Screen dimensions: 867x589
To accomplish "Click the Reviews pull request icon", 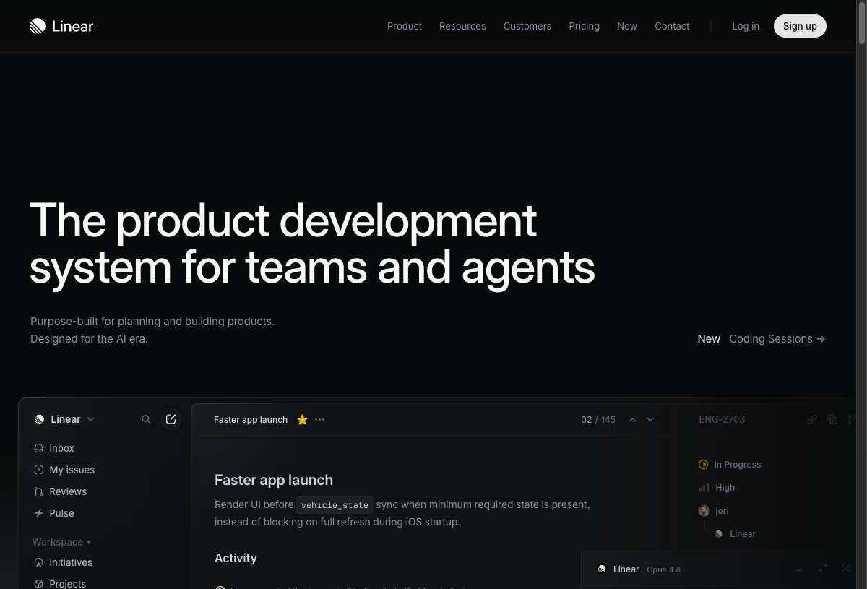I will [39, 491].
